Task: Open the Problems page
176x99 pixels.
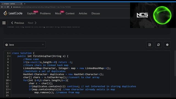Action: tap(45, 13)
